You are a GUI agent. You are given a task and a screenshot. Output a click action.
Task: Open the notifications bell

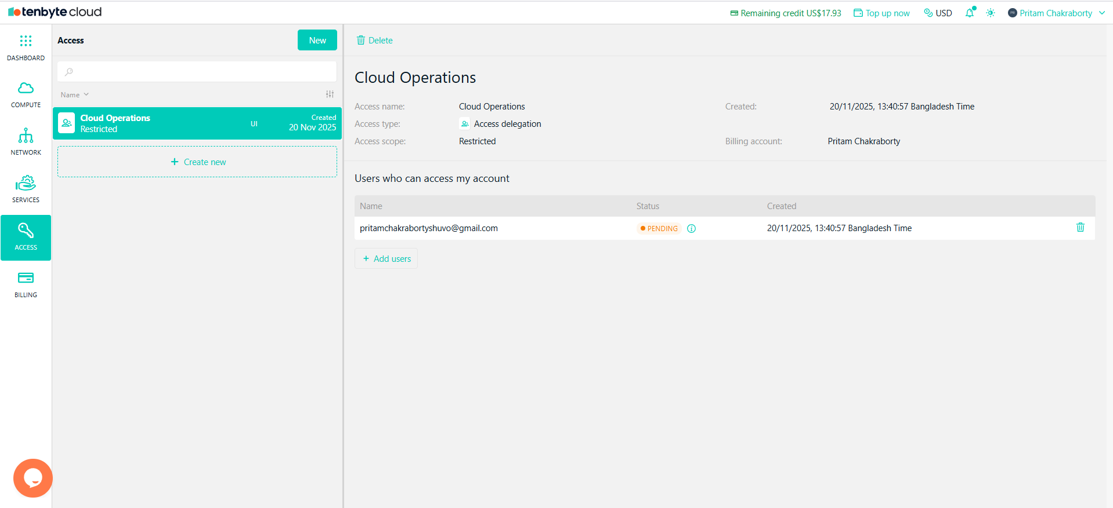pos(970,13)
